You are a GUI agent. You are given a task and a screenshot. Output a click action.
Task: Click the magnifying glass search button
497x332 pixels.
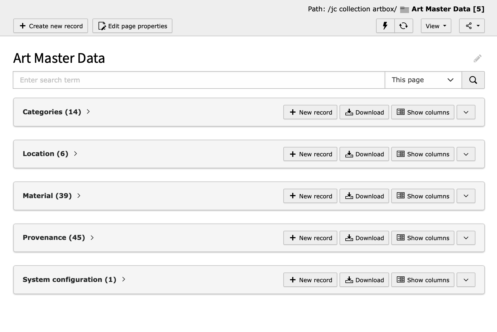[473, 80]
